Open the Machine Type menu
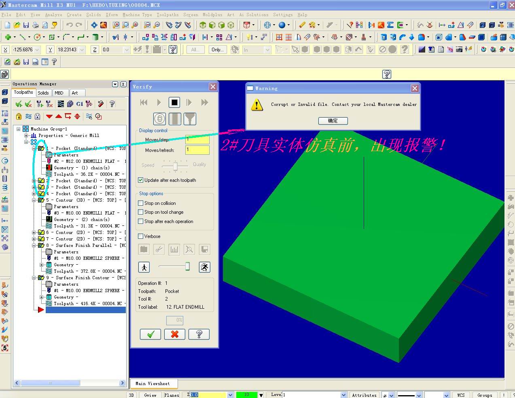Screen dimensions: 515x398 (137, 15)
